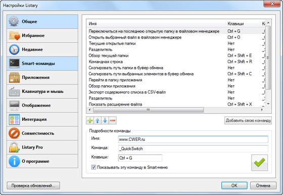The width and height of the screenshot is (283, 195).
Task: Click the list's vertical scroll up arrow
Action: [x=268, y=23]
